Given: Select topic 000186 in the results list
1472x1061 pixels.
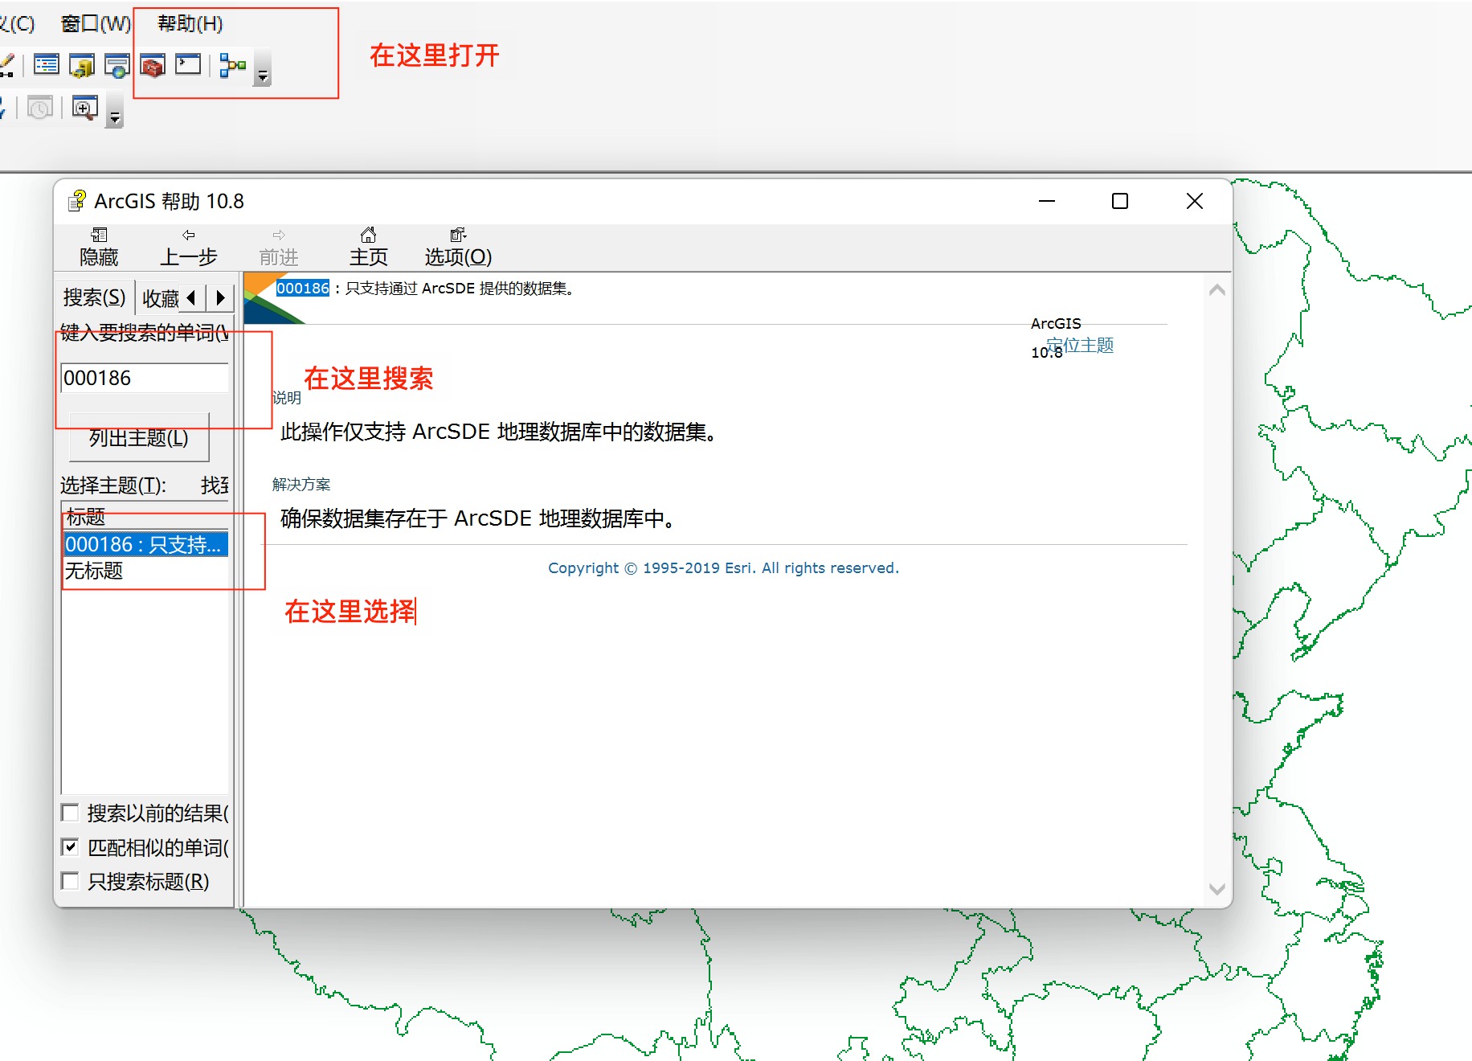Looking at the screenshot, I should click(x=145, y=543).
